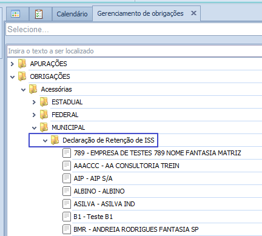Screen dimensions: 262x236
Task: Expand the APURAÇÕES tree node
Action: [12, 64]
